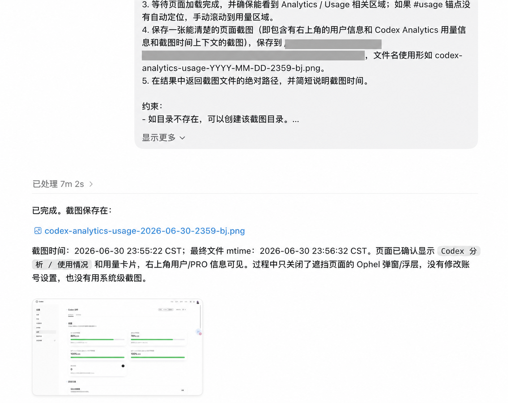Expand the 已处理 7m 2s details
The height and width of the screenshot is (403, 508).
coord(63,184)
